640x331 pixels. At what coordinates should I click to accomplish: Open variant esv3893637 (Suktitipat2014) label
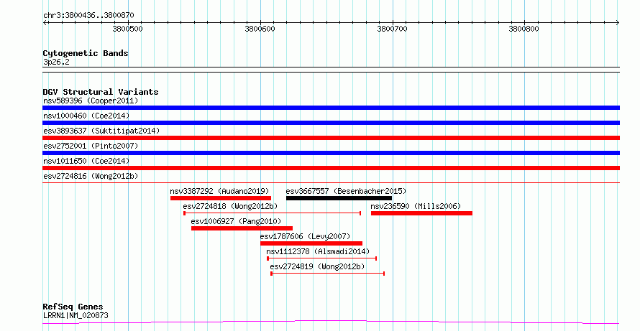101,131
